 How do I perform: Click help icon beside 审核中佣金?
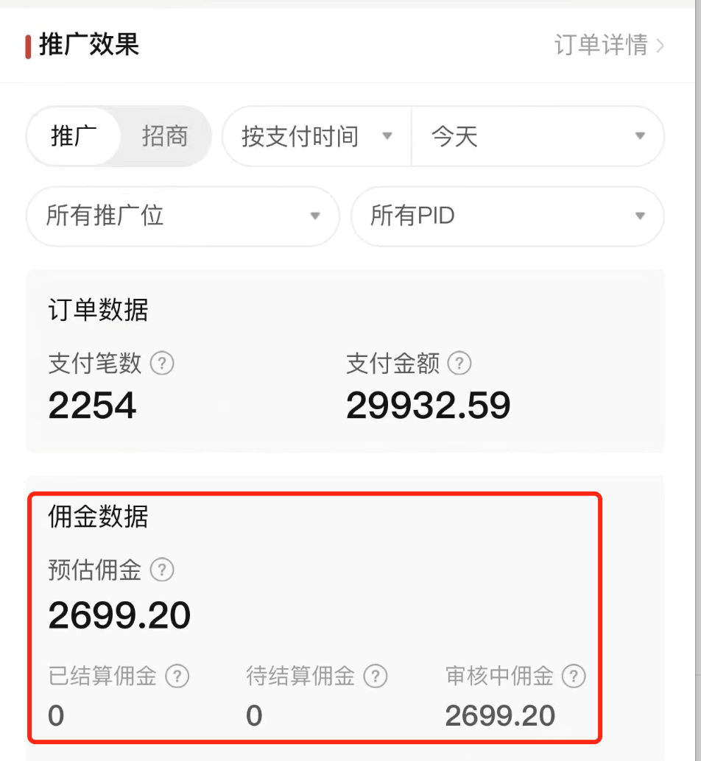[x=574, y=676]
